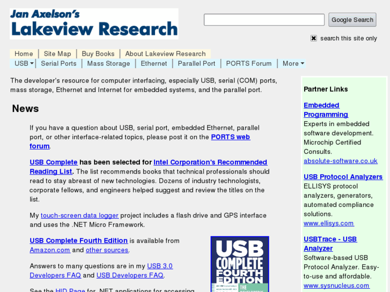Open the 'USB Developers FAQ' link
The width and height of the screenshot is (390, 292).
pyautogui.click(x=130, y=275)
